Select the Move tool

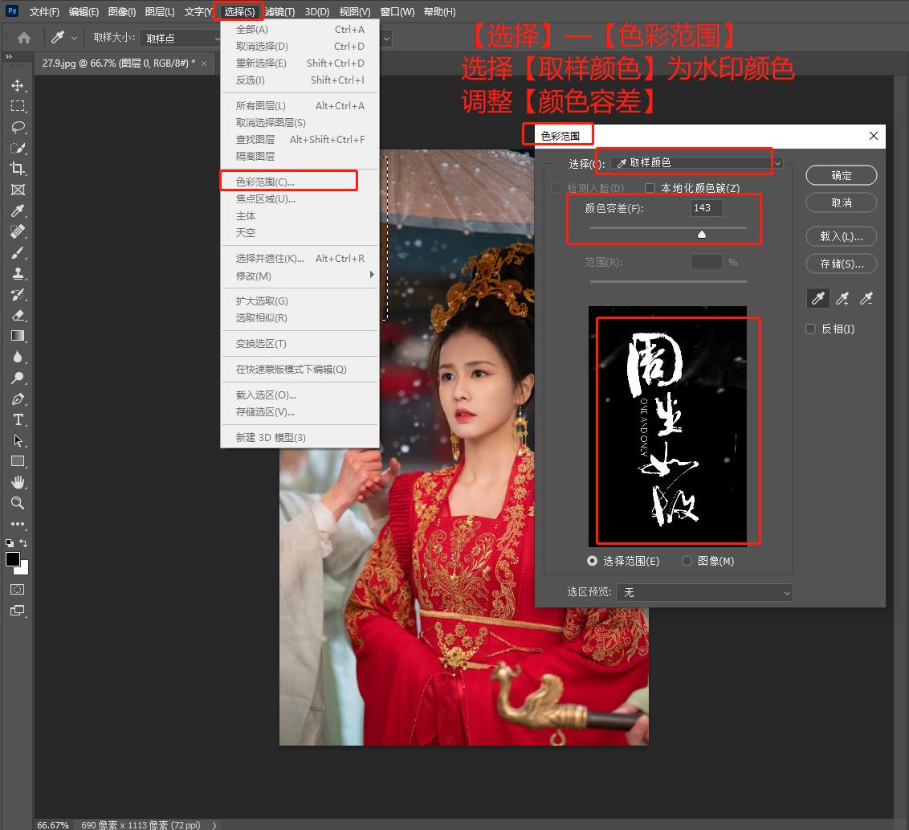point(17,85)
